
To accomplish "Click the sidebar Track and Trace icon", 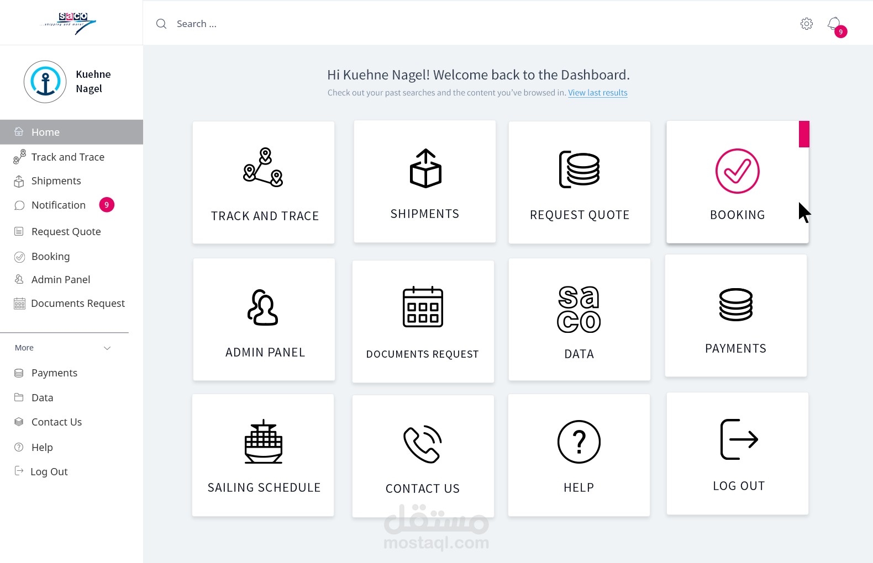I will tap(19, 157).
